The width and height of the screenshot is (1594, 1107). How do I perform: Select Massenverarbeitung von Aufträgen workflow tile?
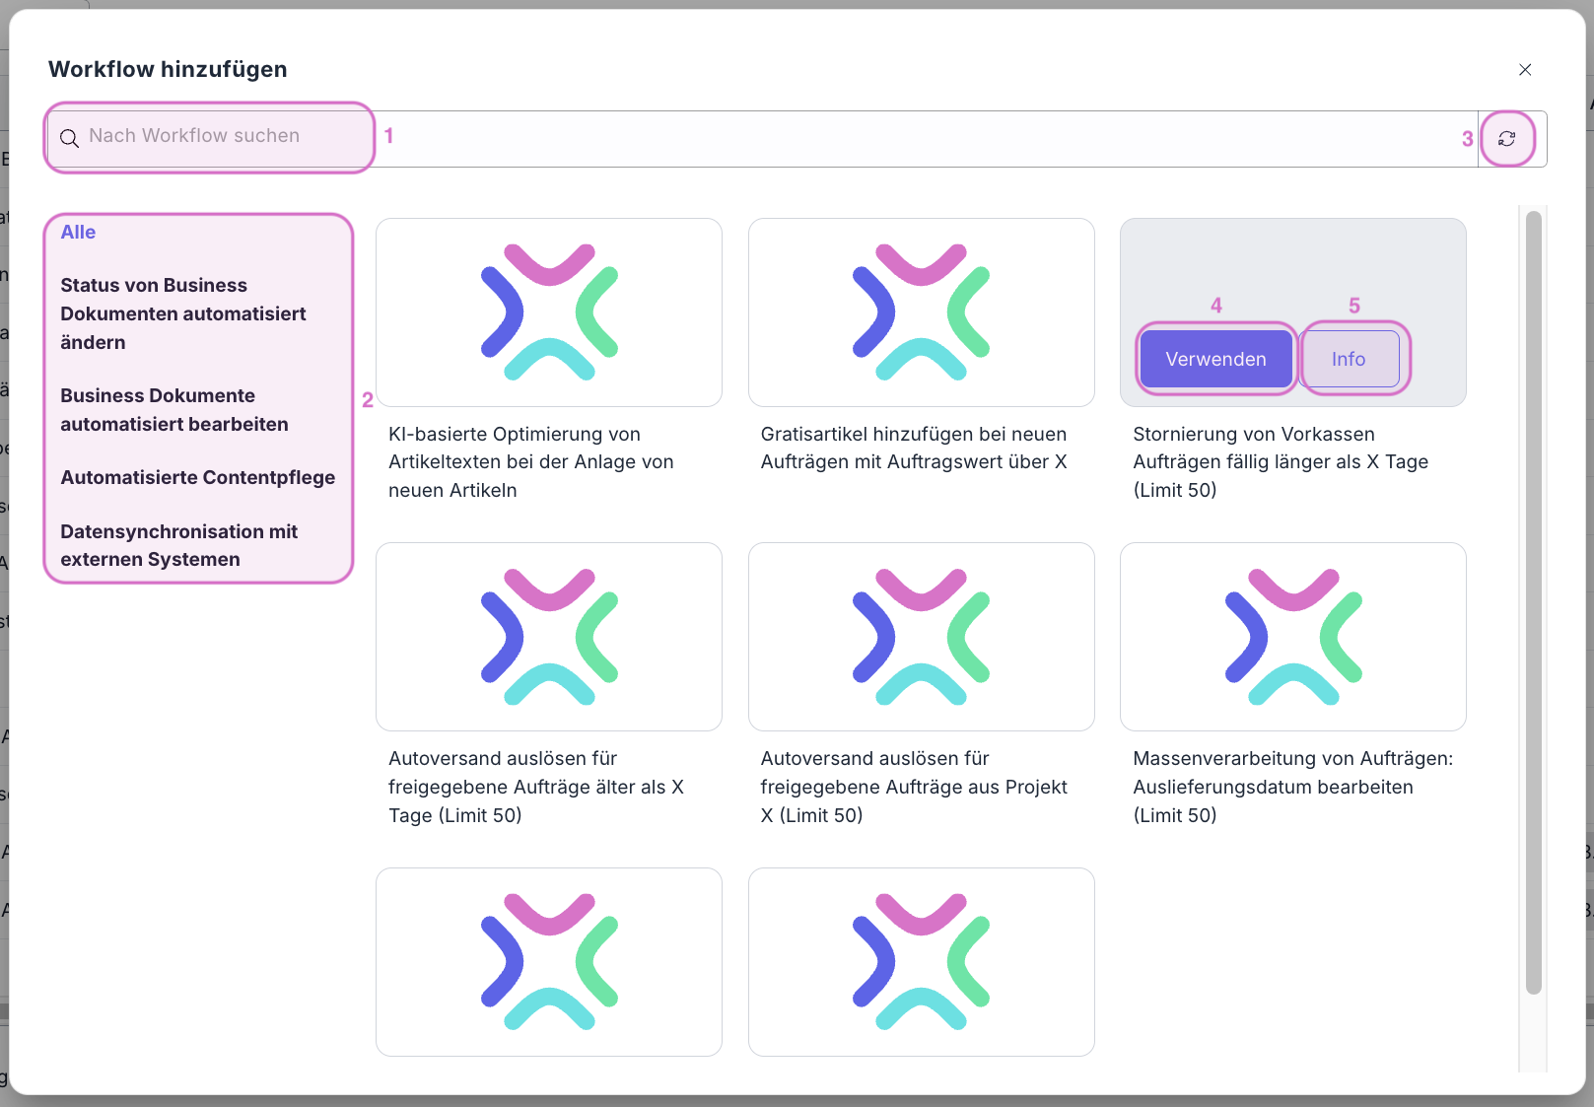tap(1292, 637)
